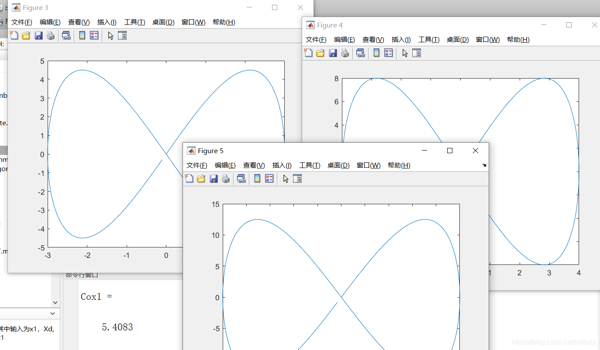Image resolution: width=600 pixels, height=350 pixels.
Task: Select Edit Plot arrow in Figure 5 toolbar
Action: (x=286, y=179)
